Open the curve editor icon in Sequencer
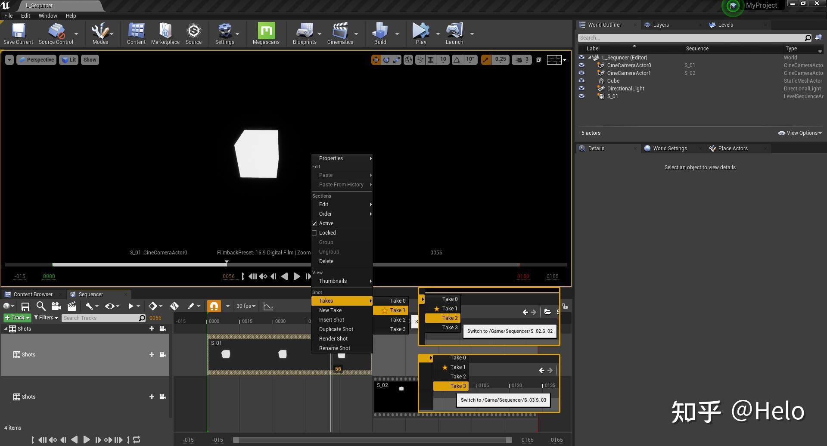827x446 pixels. [x=268, y=306]
